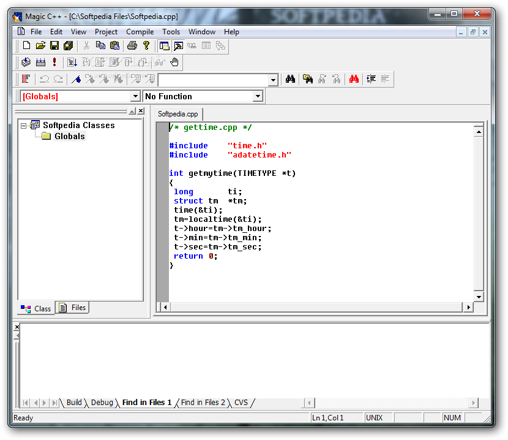This screenshot has width=508, height=440.
Task: Open the Edit menu
Action: (x=56, y=32)
